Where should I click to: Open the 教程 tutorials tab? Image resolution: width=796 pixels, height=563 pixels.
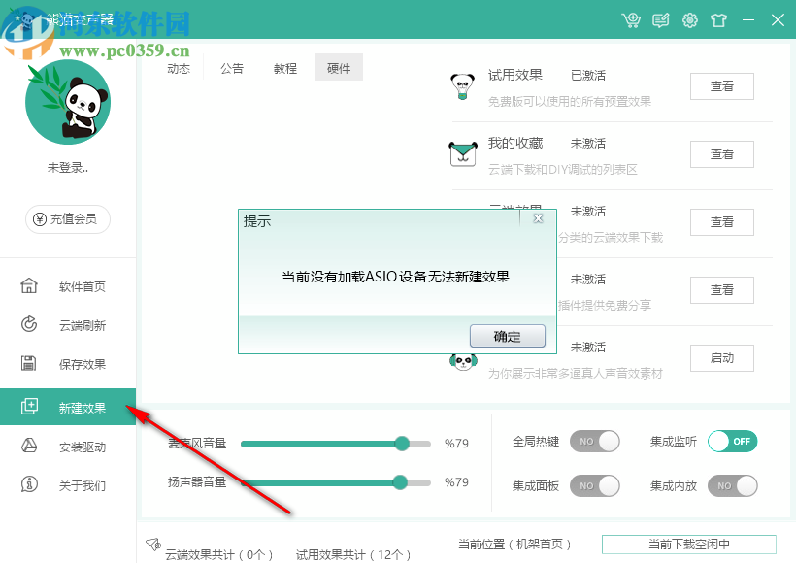[285, 68]
